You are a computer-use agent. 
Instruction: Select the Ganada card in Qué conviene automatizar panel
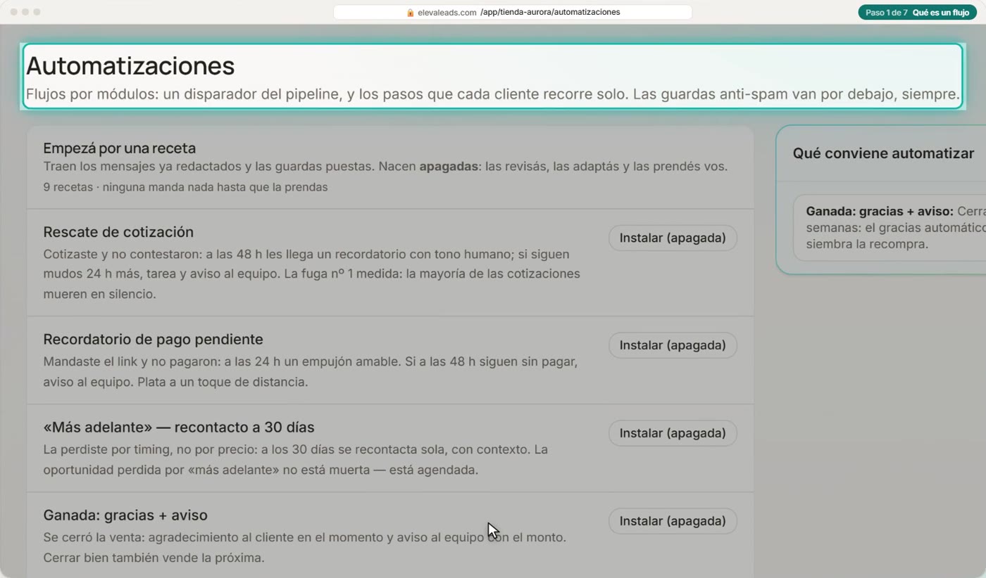[x=890, y=228]
